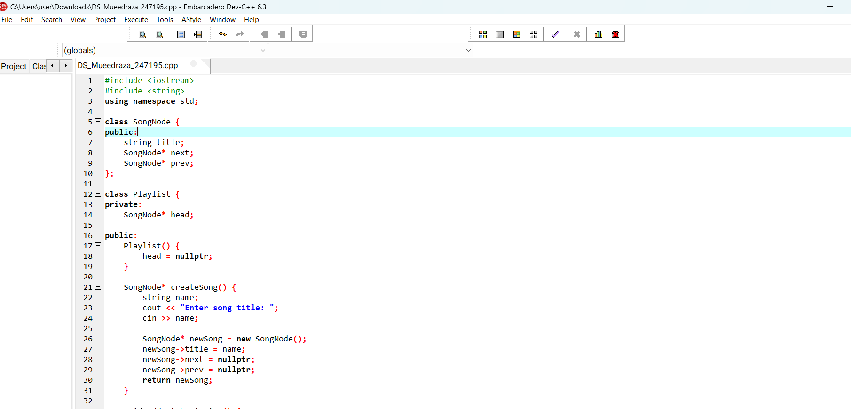Open the Execute menu
Viewport: 851px width, 409px height.
coord(136,20)
